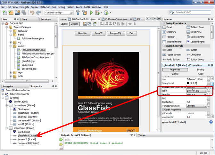Screen dimensions: 215x155
Task: Select javaeeLB JLabel in Navigator
Action: (27, 139)
